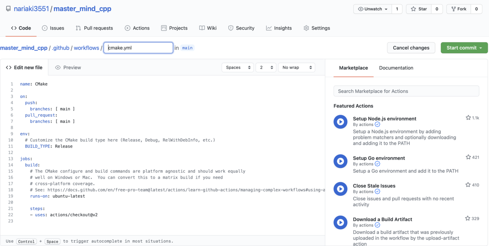Screen dimensions: 489x246
Task: Click the watchers count 1
Action: point(397,9)
